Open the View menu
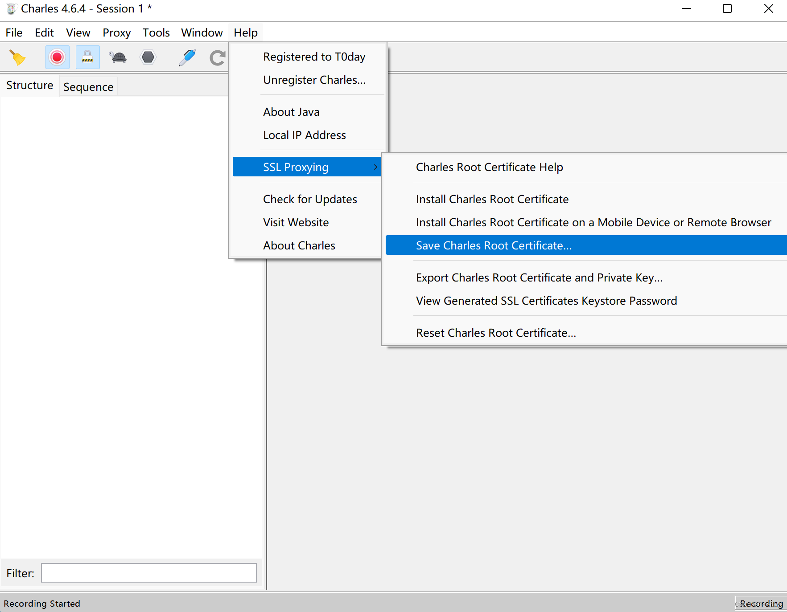787x612 pixels. 78,33
